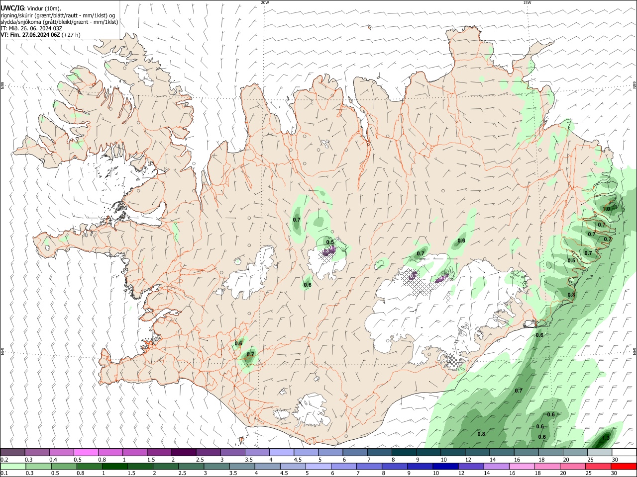Screen dimensions: 637x477
Task: Click the '1.0' precipitation value on the map
Action: (606, 209)
